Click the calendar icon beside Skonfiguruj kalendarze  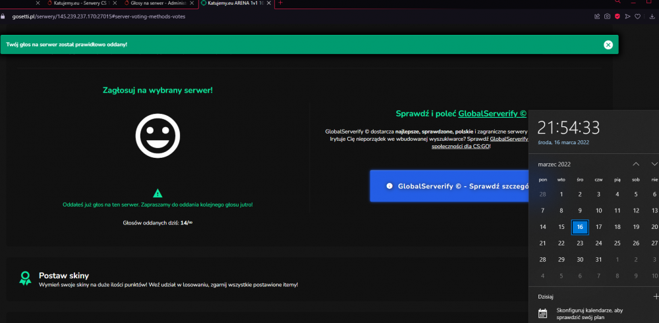pyautogui.click(x=542, y=313)
